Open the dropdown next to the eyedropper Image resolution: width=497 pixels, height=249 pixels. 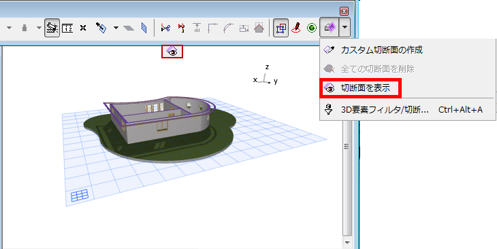(116, 28)
